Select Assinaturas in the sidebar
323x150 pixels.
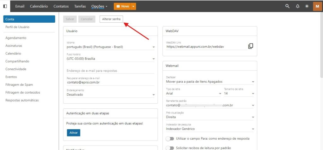[14, 46]
